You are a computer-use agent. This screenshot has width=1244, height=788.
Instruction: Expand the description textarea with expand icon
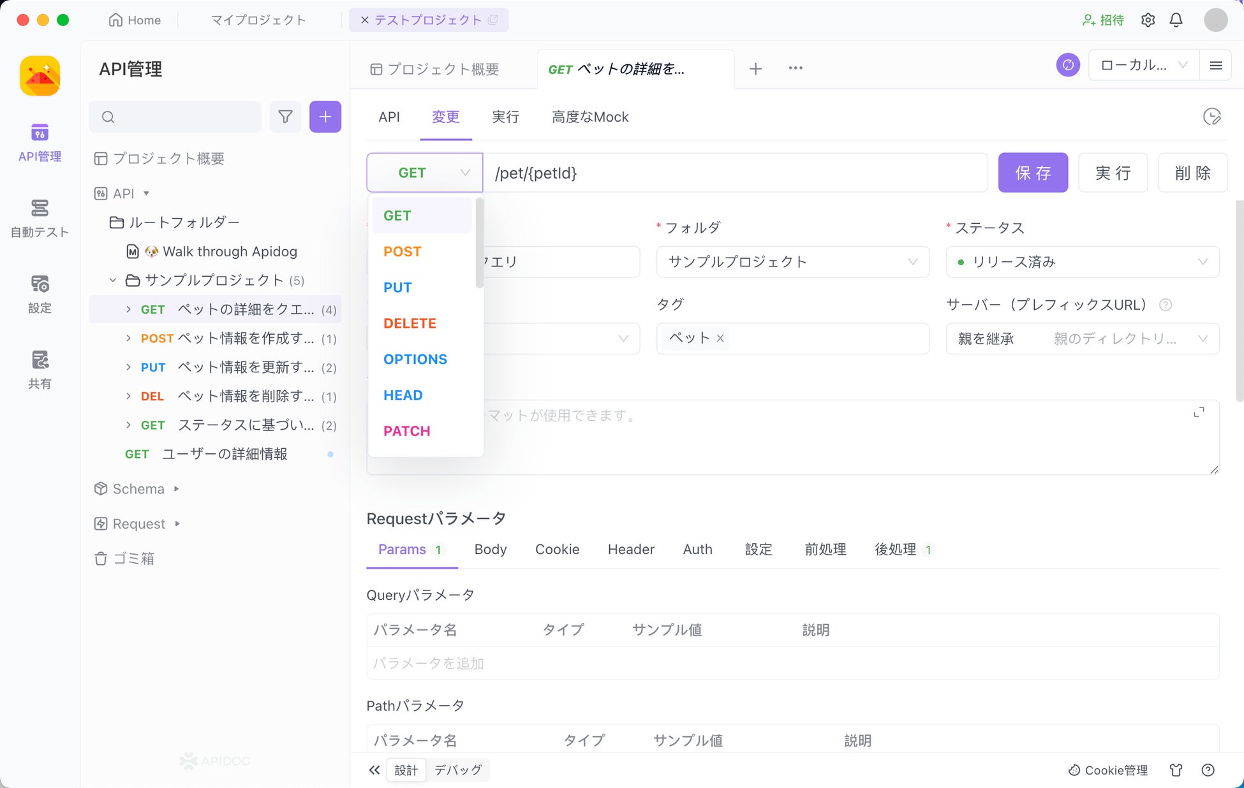[x=1199, y=412]
